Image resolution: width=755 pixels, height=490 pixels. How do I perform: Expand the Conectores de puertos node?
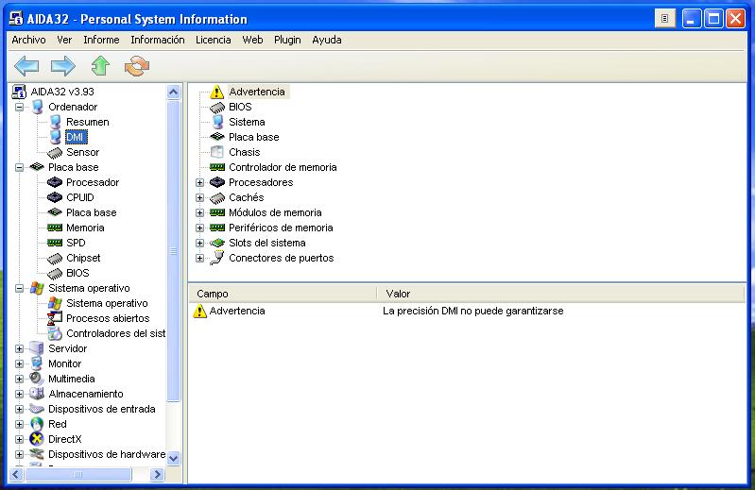click(199, 258)
